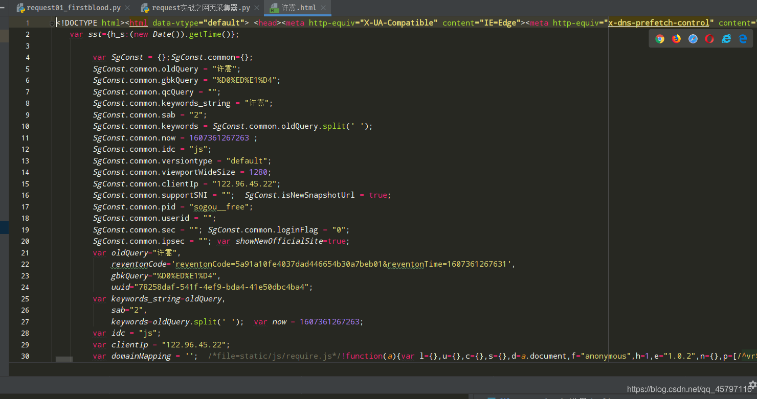
Task: Close the request实战之网页采集器.py tab
Action: coord(257,8)
